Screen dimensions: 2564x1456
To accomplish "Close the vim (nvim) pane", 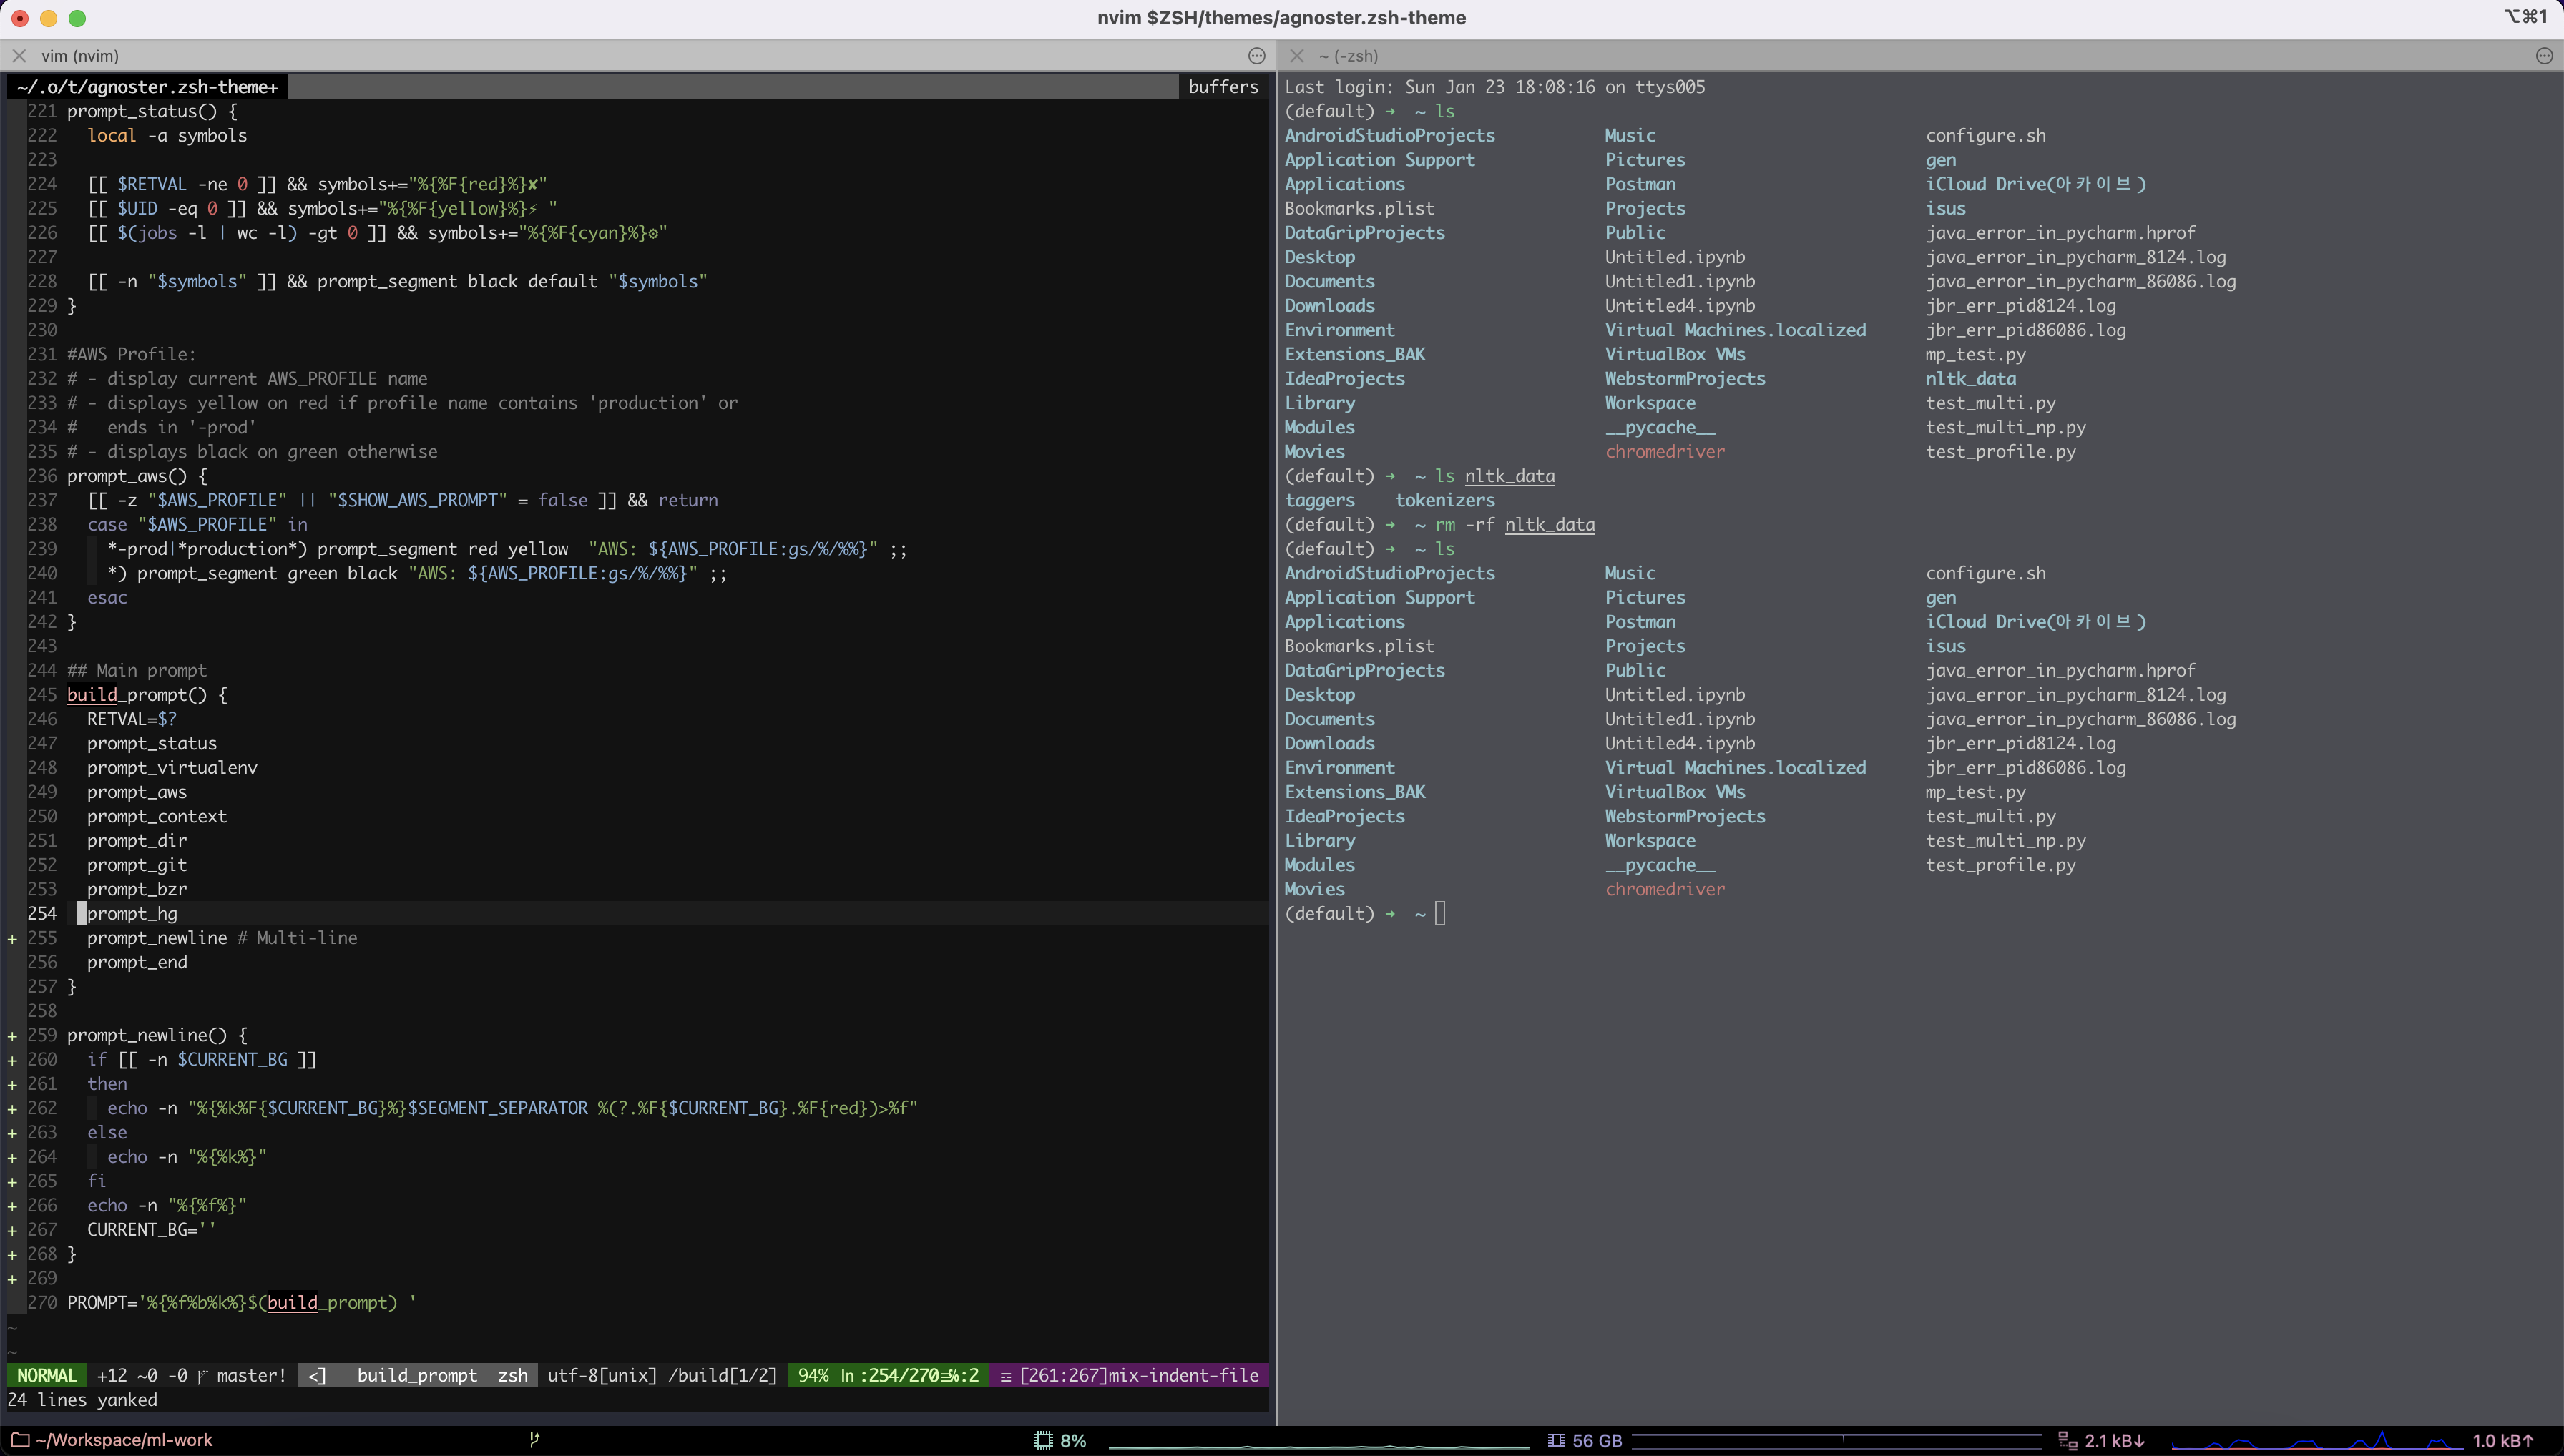I will click(19, 56).
